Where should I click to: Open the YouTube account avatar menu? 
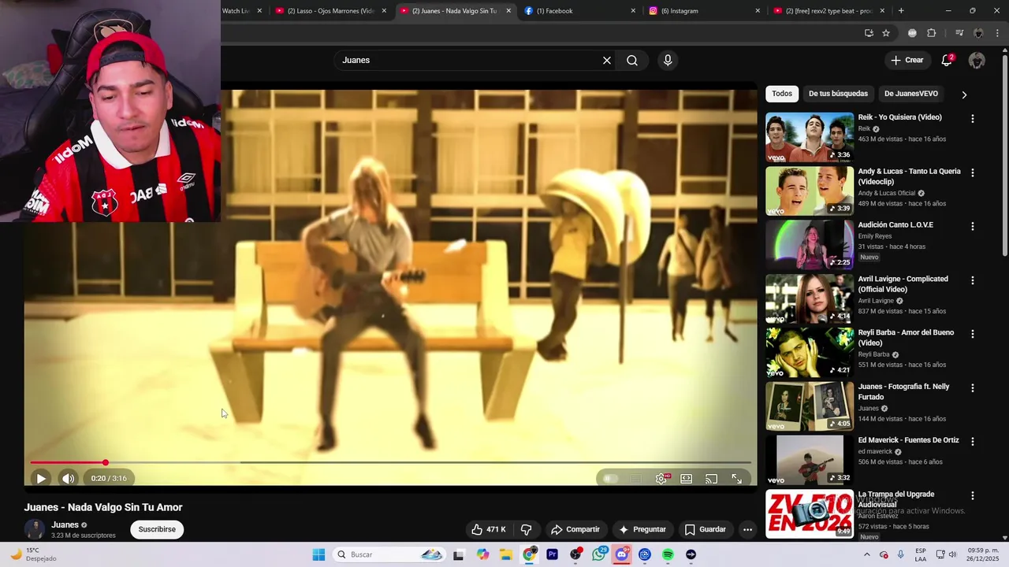(977, 60)
